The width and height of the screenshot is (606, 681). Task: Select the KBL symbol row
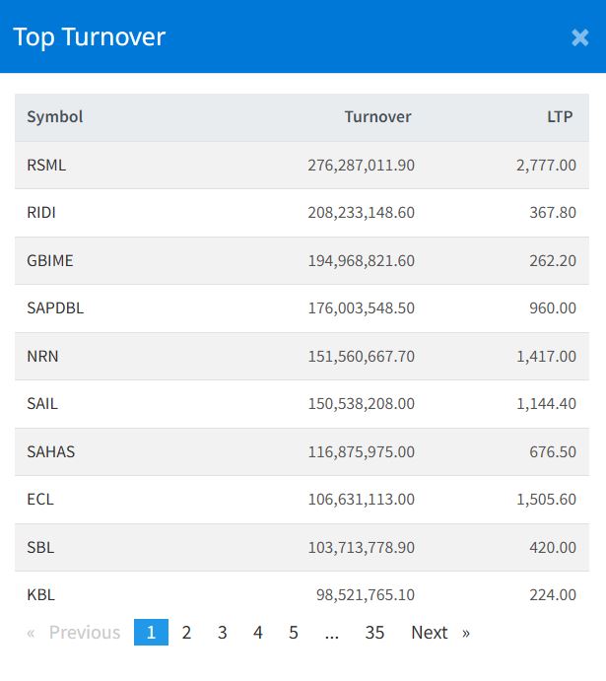tap(302, 594)
